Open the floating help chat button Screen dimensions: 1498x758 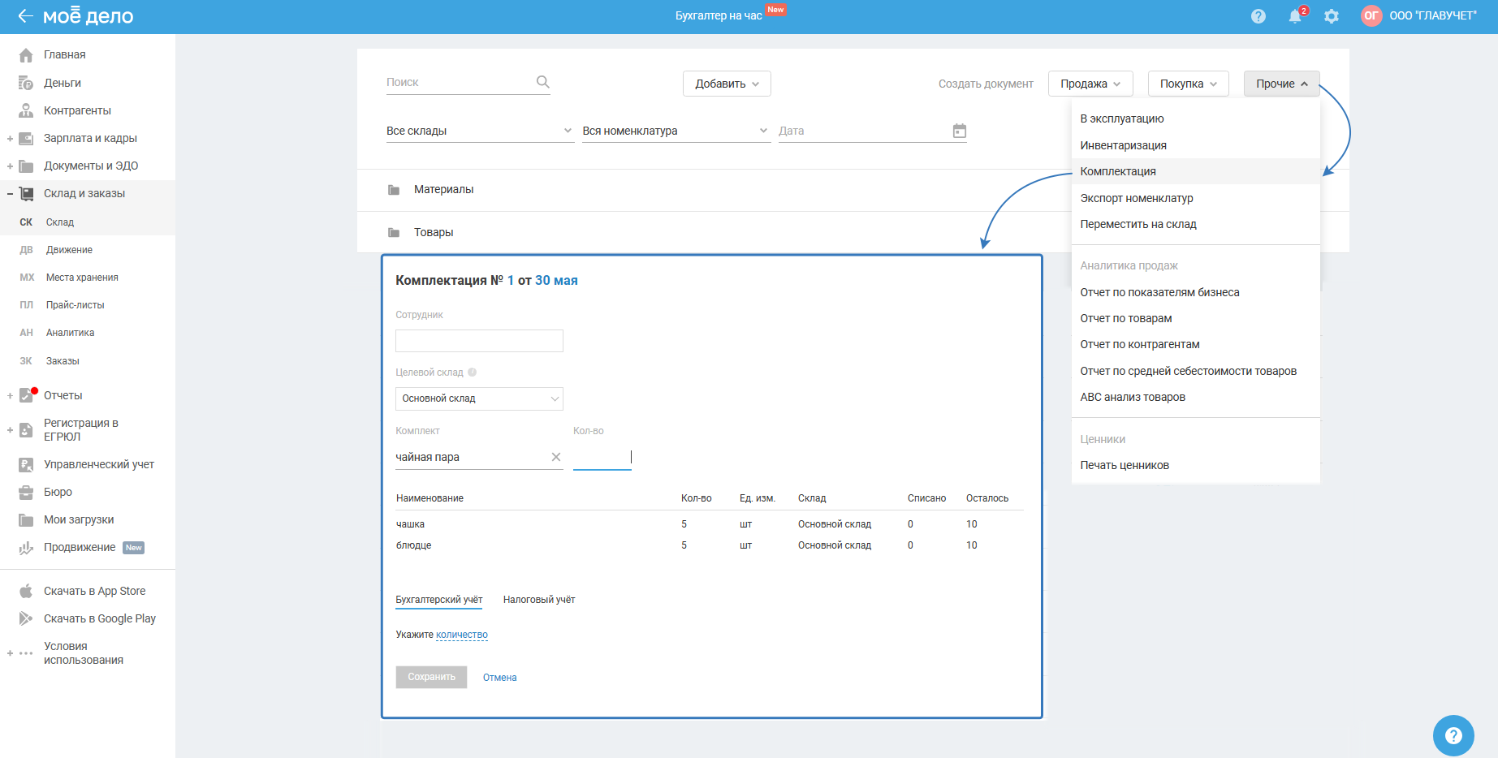pos(1453,735)
